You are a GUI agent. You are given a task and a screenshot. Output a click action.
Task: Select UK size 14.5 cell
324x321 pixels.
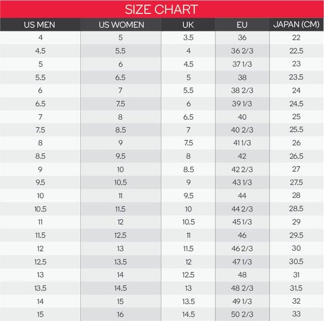coord(188,314)
